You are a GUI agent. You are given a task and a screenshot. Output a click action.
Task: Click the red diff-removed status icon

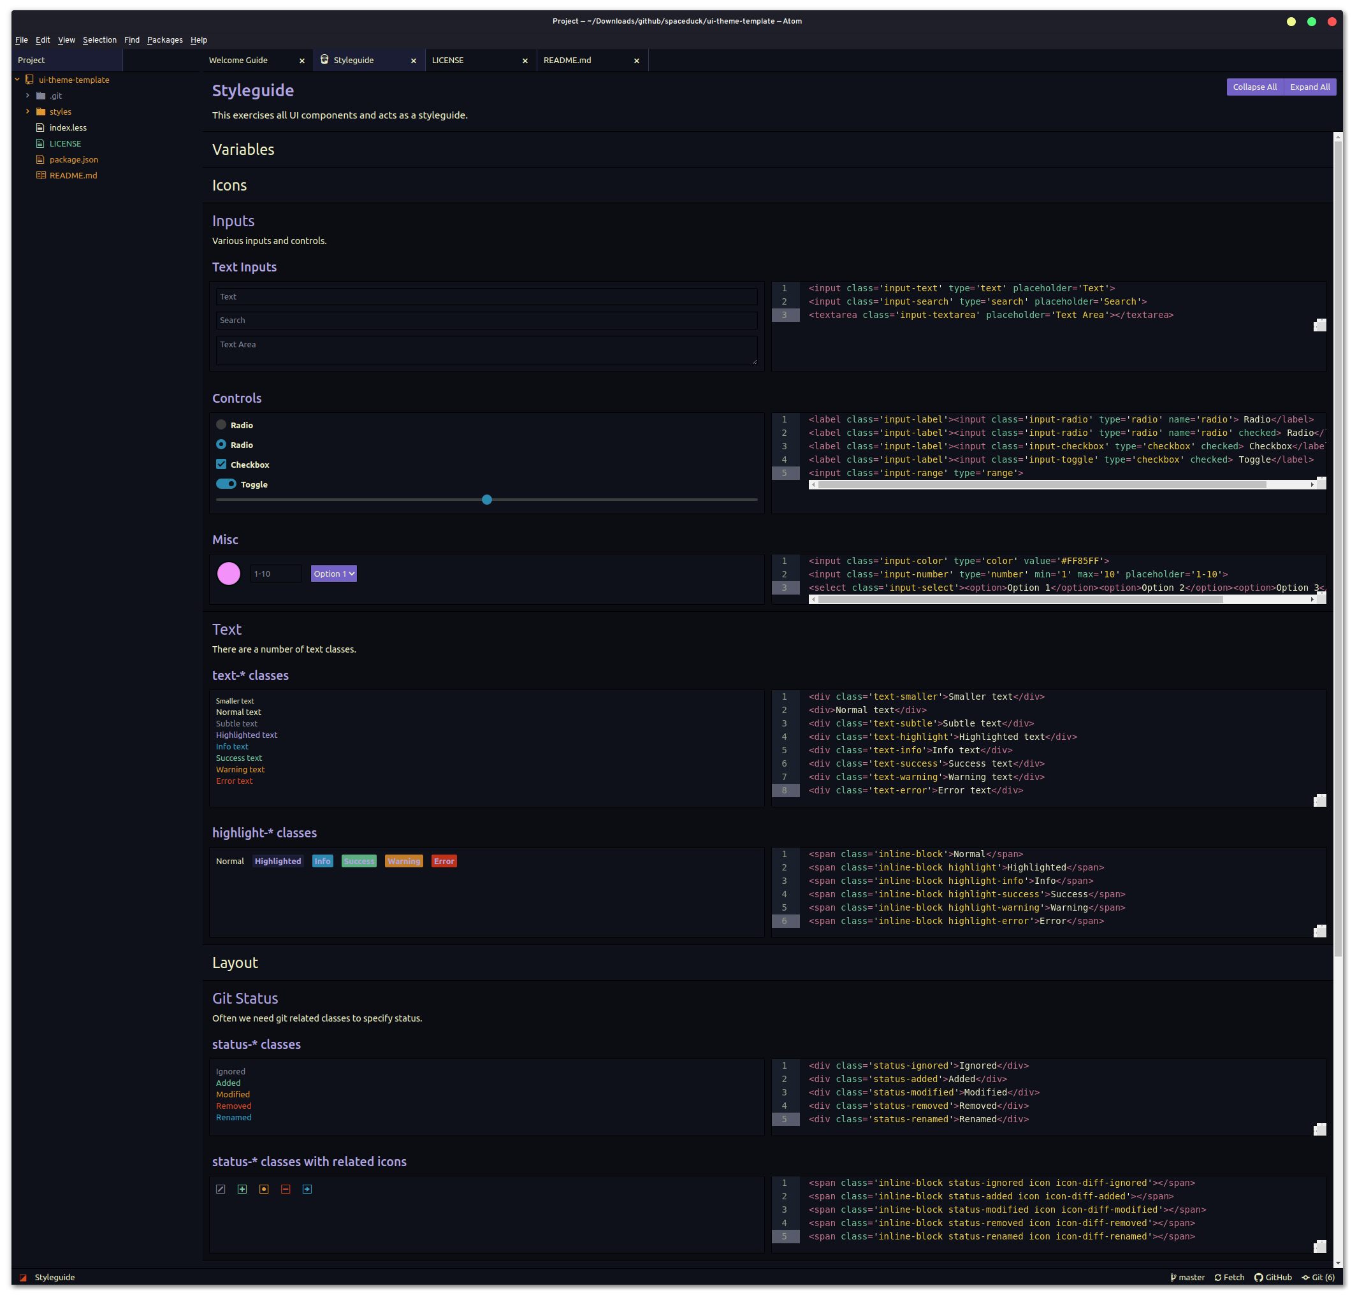tap(286, 1189)
